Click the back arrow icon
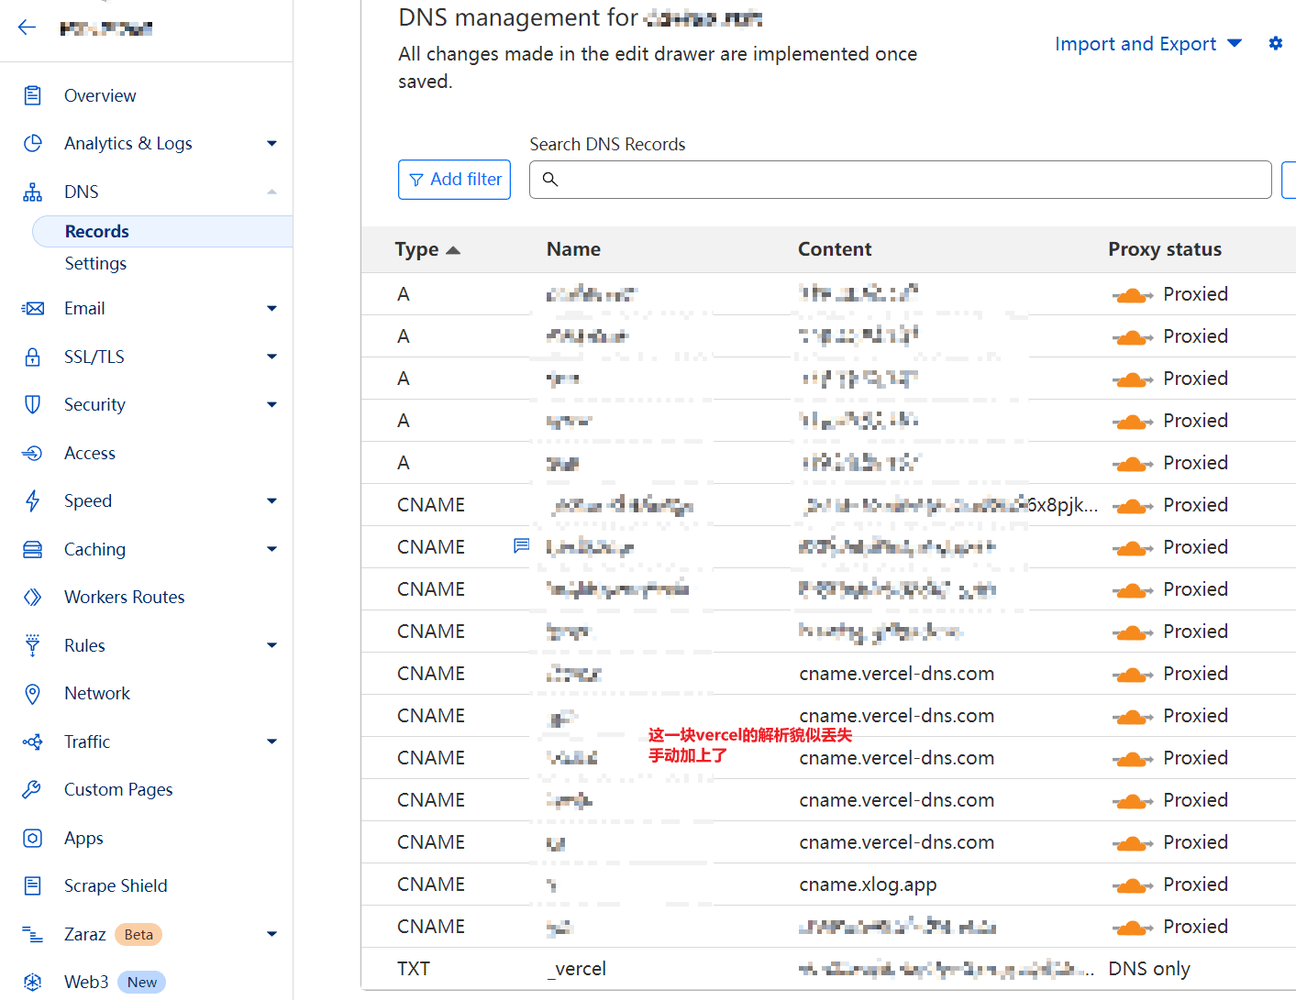 pyautogui.click(x=27, y=27)
